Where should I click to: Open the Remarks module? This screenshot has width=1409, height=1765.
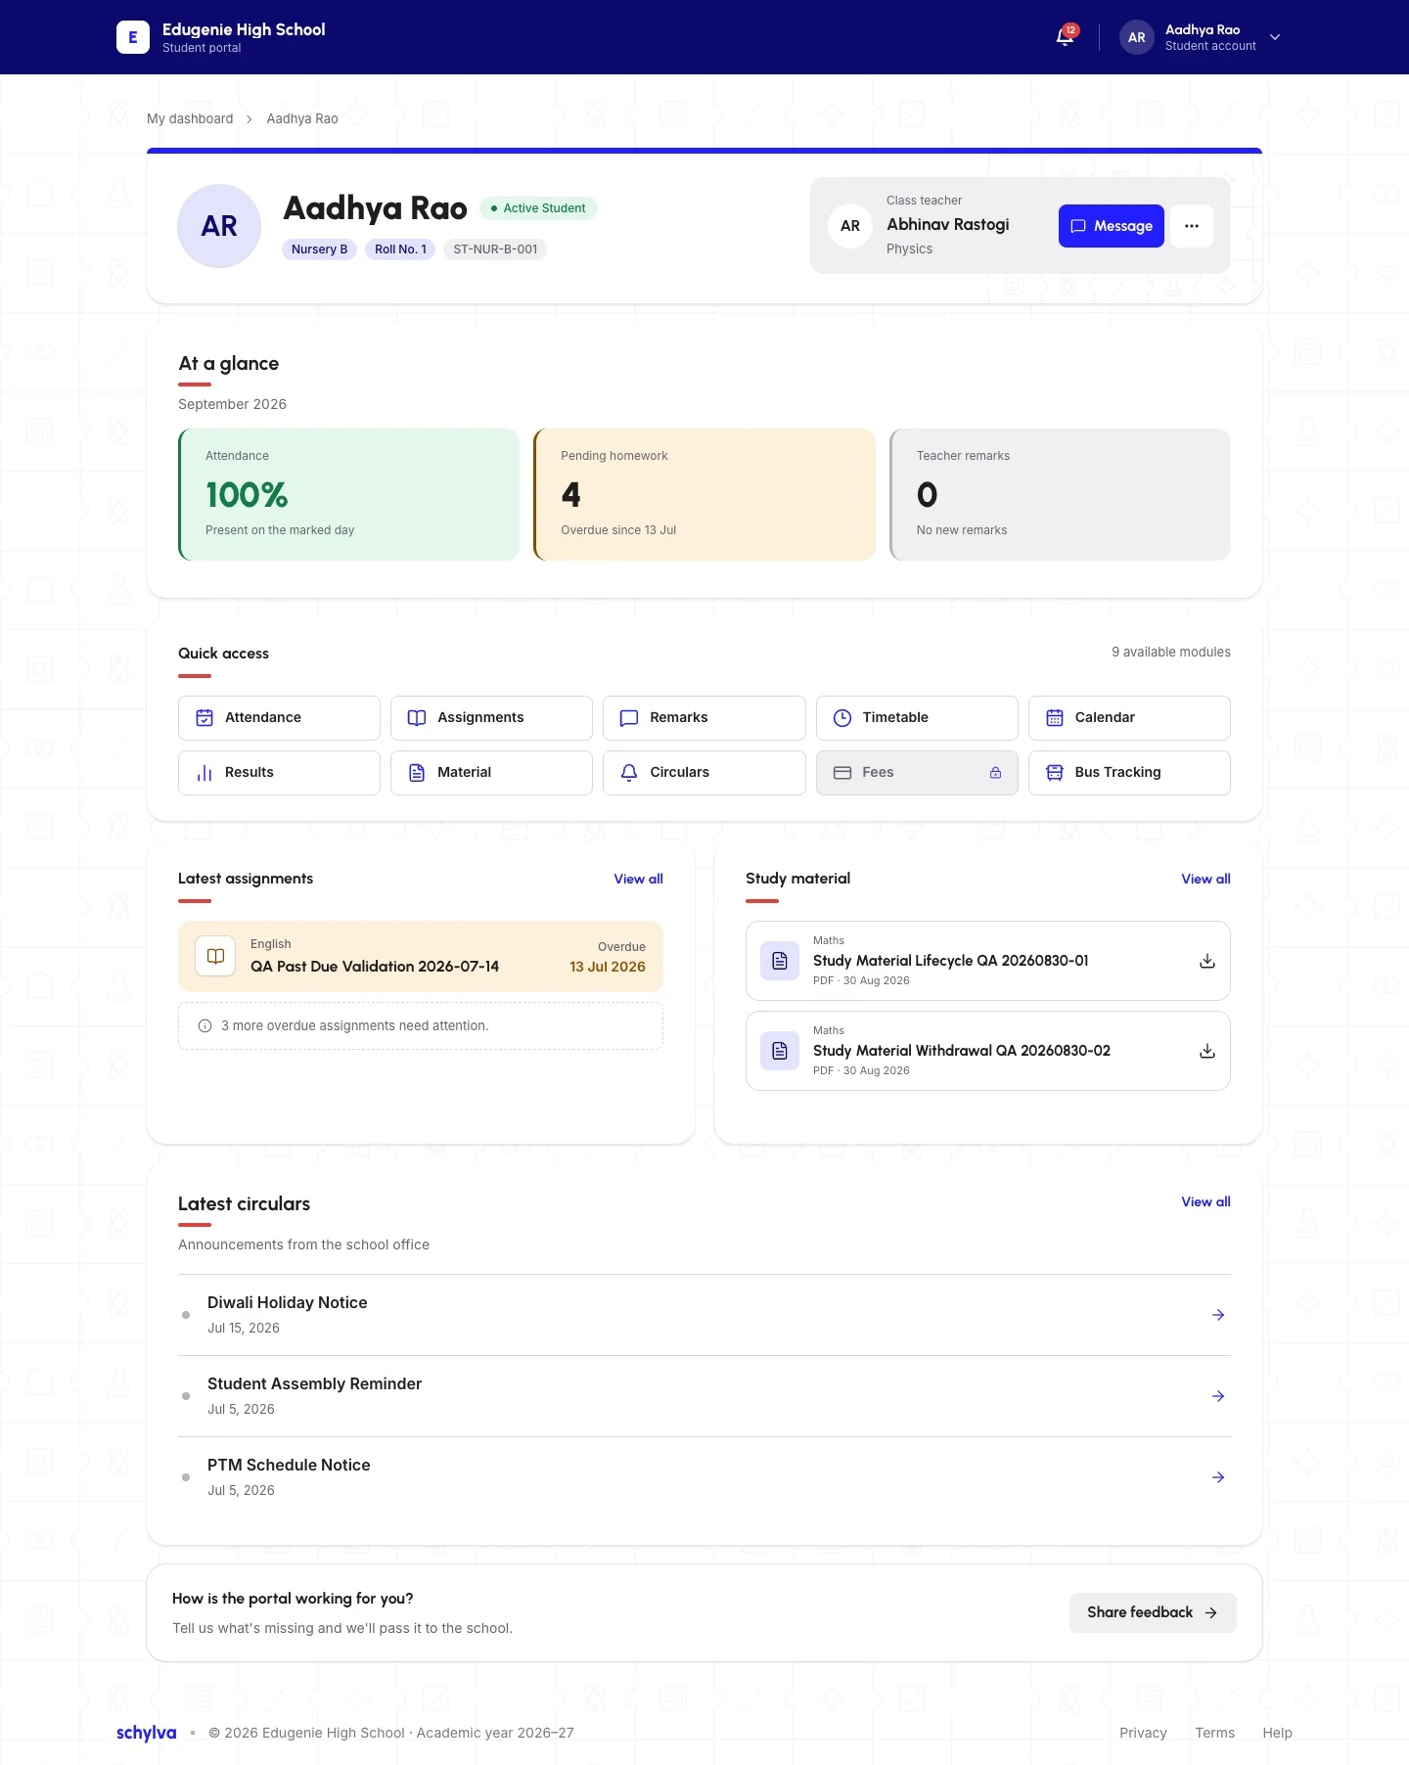[704, 718]
